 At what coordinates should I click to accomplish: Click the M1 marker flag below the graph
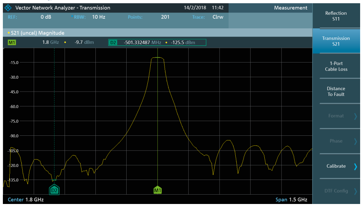tap(157, 190)
